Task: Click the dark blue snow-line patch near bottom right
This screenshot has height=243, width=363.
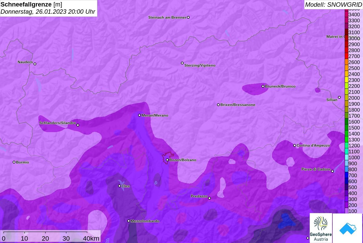Action: click(286, 221)
